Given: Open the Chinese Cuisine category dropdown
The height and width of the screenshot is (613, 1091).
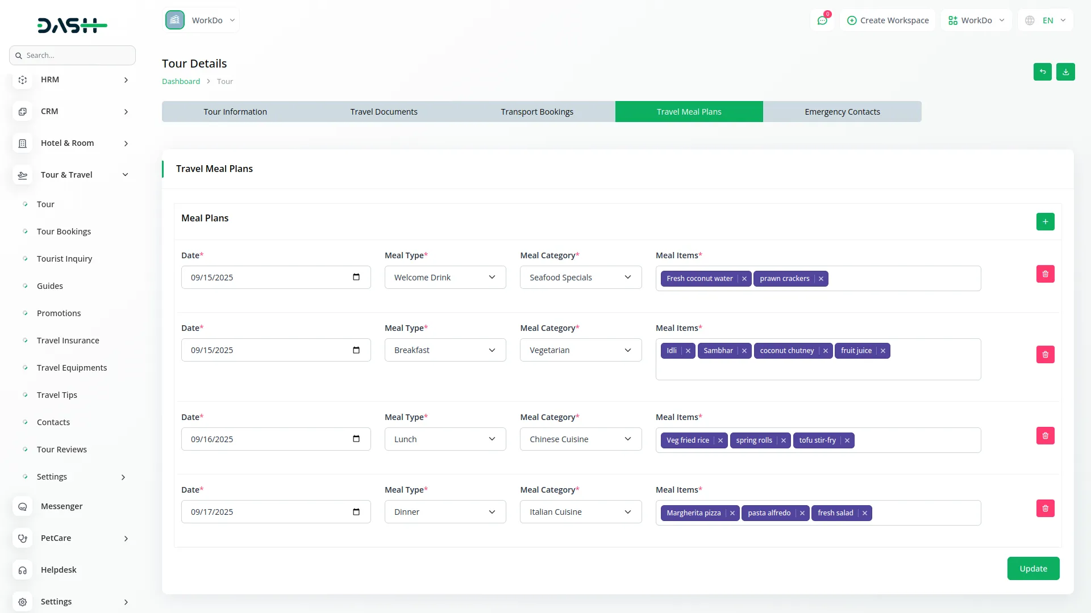Looking at the screenshot, I should pos(580,439).
